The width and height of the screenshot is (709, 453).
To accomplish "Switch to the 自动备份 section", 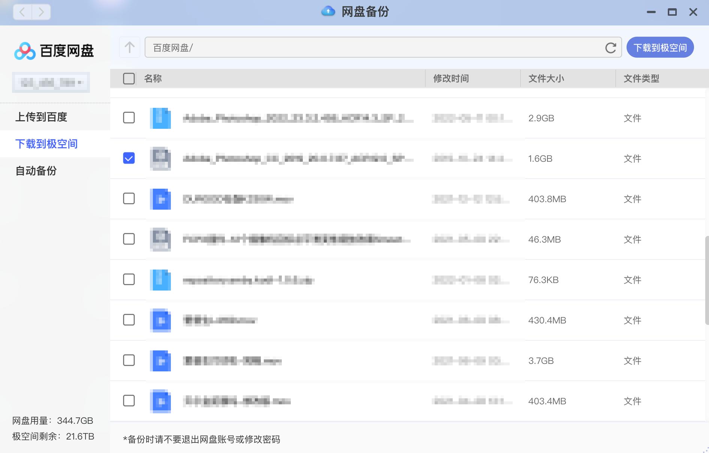I will coord(36,171).
